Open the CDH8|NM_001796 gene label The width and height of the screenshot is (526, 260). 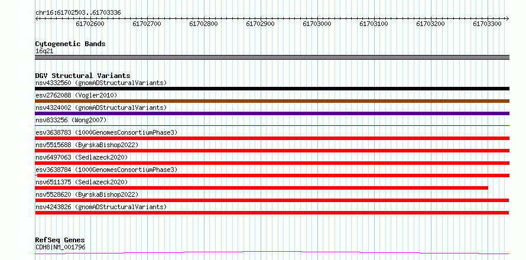point(60,248)
